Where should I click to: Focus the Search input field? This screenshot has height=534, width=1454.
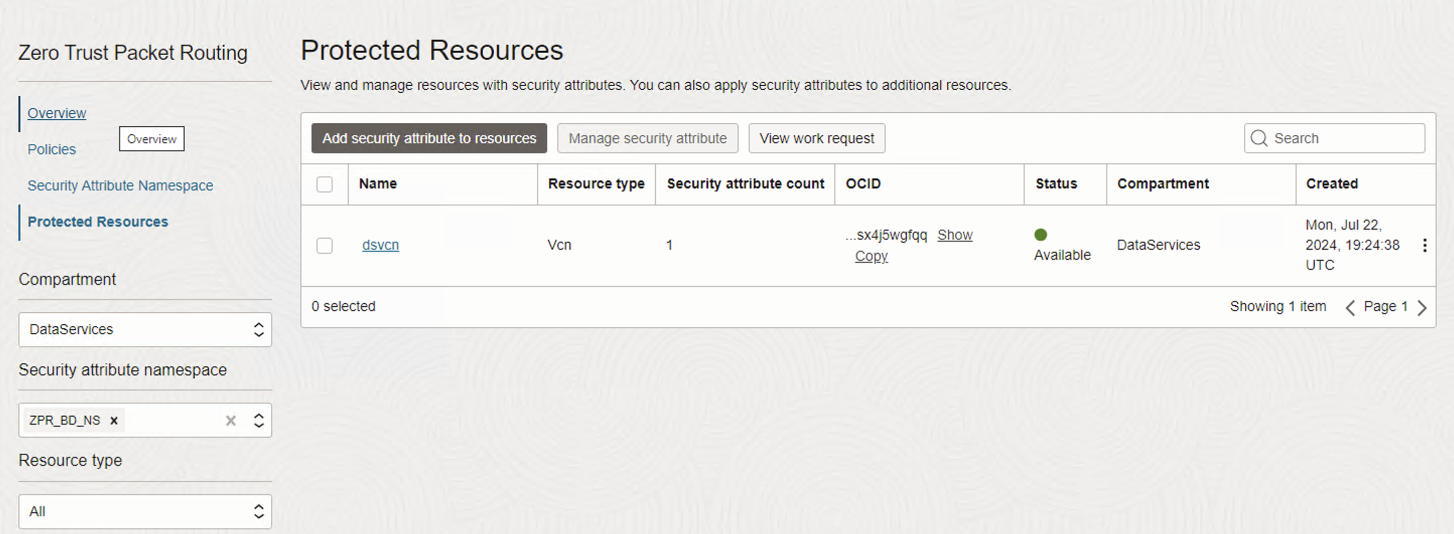click(1343, 138)
